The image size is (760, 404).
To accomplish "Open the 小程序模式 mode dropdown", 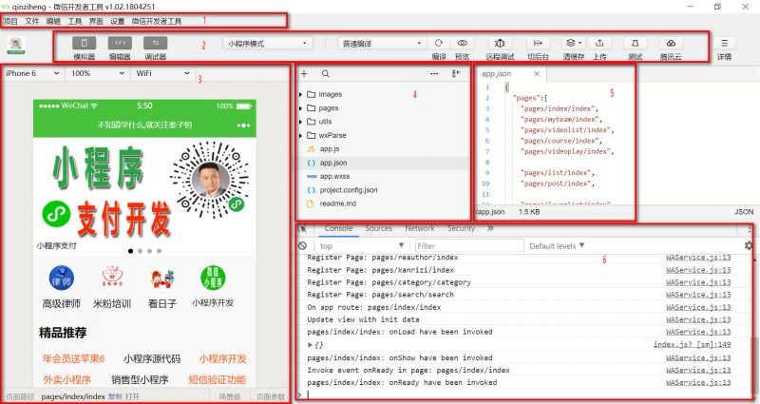I will [268, 43].
